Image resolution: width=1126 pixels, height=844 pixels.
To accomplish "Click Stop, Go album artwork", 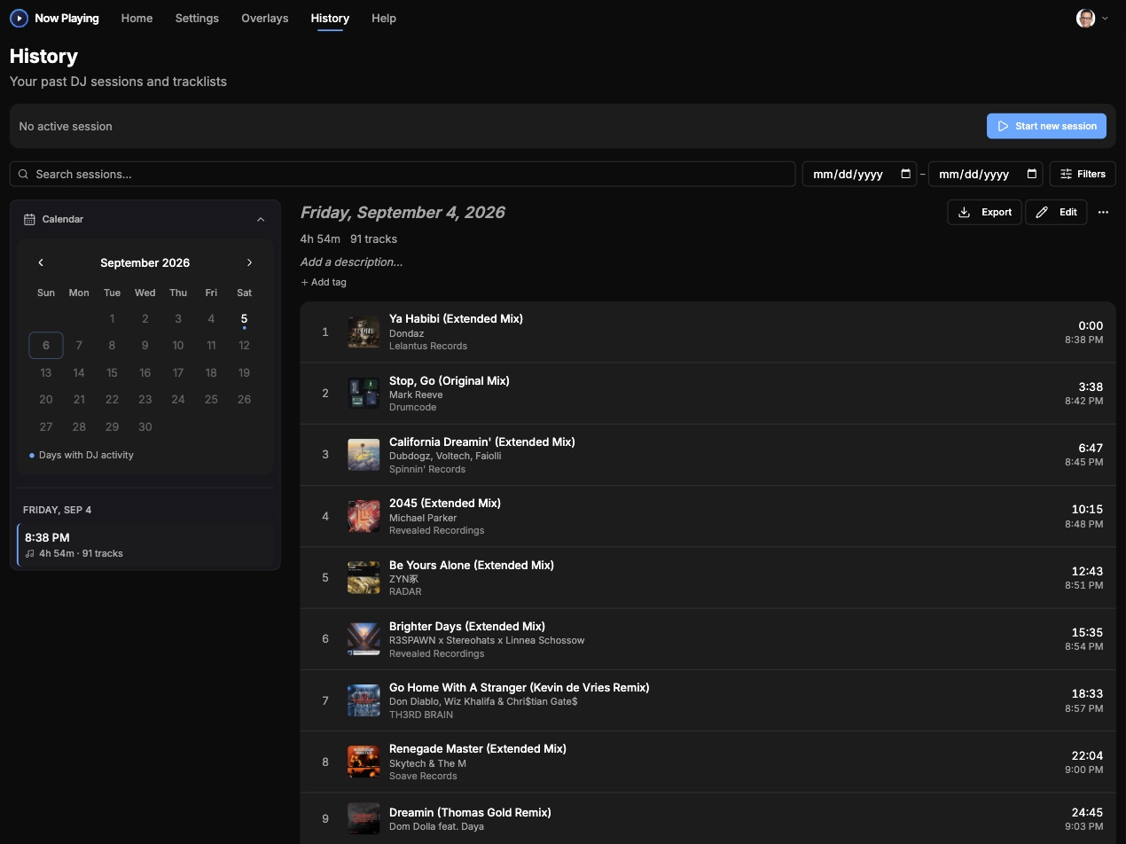I will tap(364, 393).
